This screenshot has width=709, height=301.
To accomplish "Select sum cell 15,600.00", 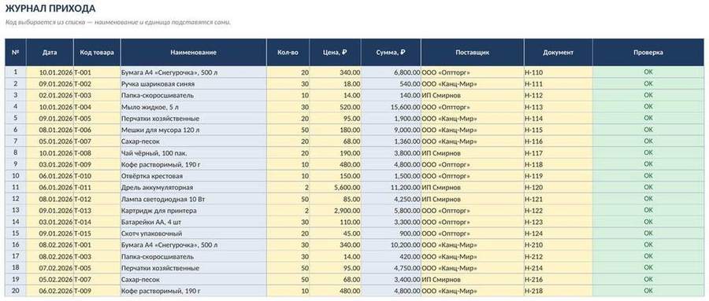I will pyautogui.click(x=391, y=107).
